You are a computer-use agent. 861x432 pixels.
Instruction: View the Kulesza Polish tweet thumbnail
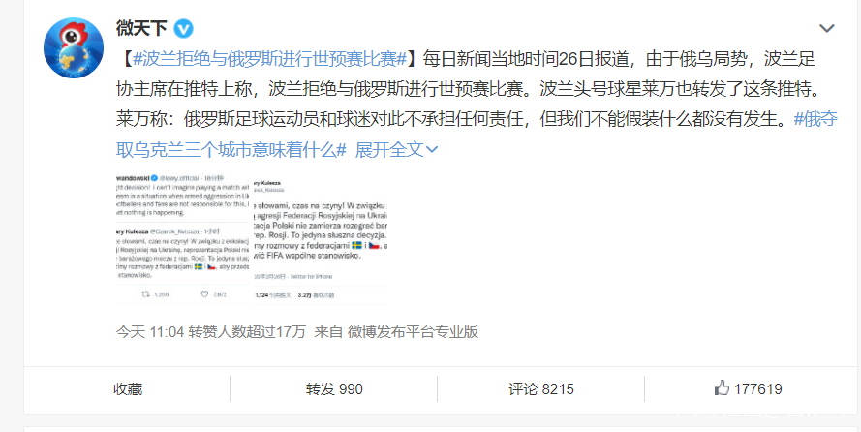(x=321, y=239)
